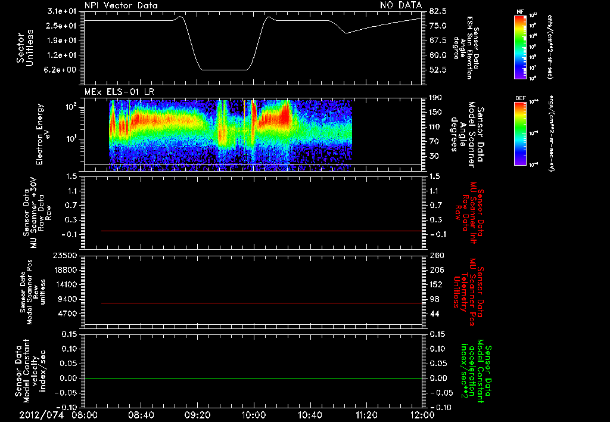Click the NF color scale bar

pos(520,46)
